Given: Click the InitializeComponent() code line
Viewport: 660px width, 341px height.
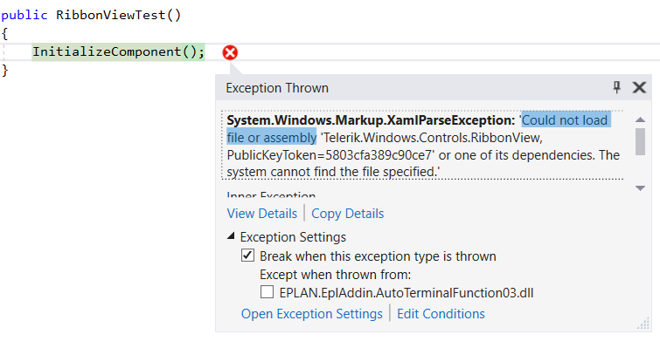Looking at the screenshot, I should (x=118, y=52).
